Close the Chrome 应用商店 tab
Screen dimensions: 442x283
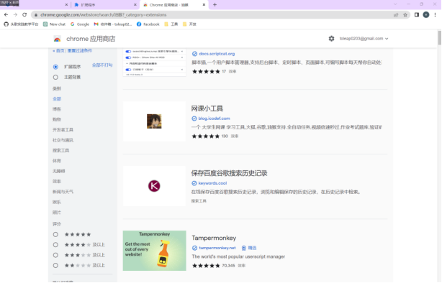coord(204,5)
